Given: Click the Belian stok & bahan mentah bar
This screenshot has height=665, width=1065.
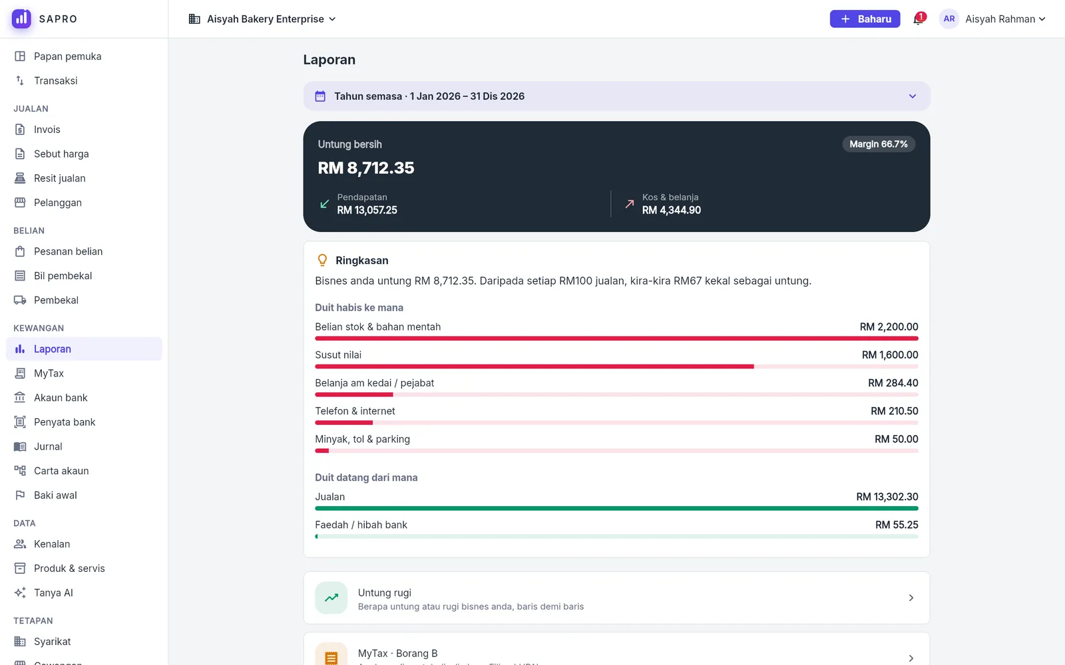Looking at the screenshot, I should pyautogui.click(x=616, y=338).
